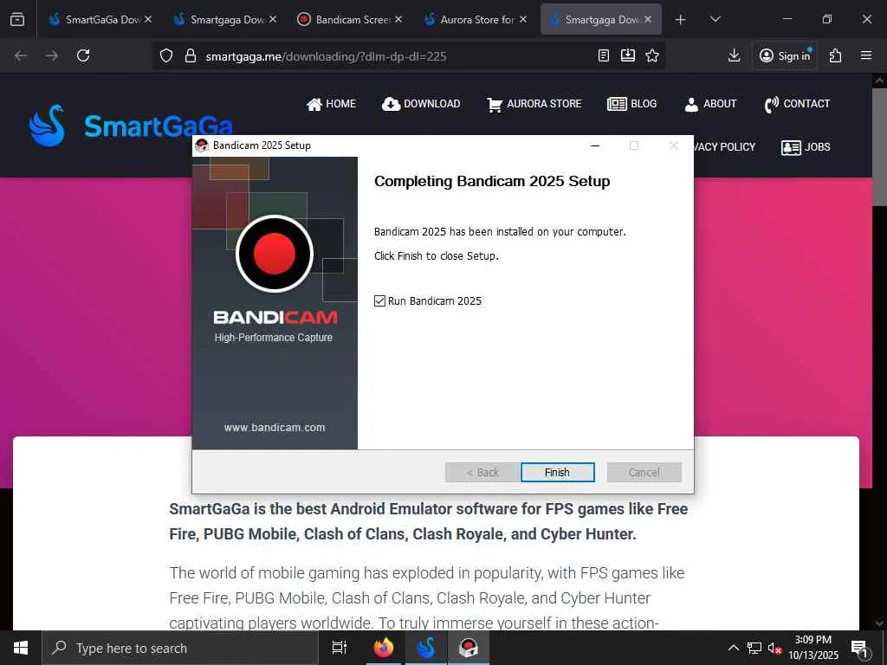Toggle reader view icon

click(x=604, y=55)
